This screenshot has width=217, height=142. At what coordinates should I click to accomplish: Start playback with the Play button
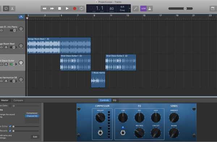click(x=67, y=9)
